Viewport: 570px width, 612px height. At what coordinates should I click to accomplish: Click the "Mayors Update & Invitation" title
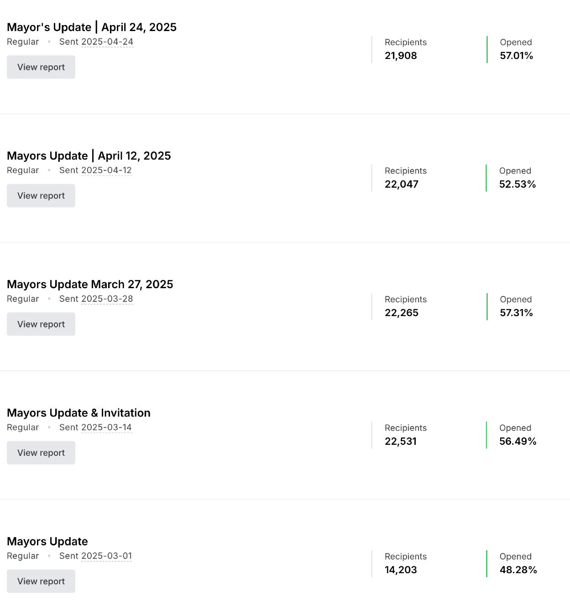78,413
